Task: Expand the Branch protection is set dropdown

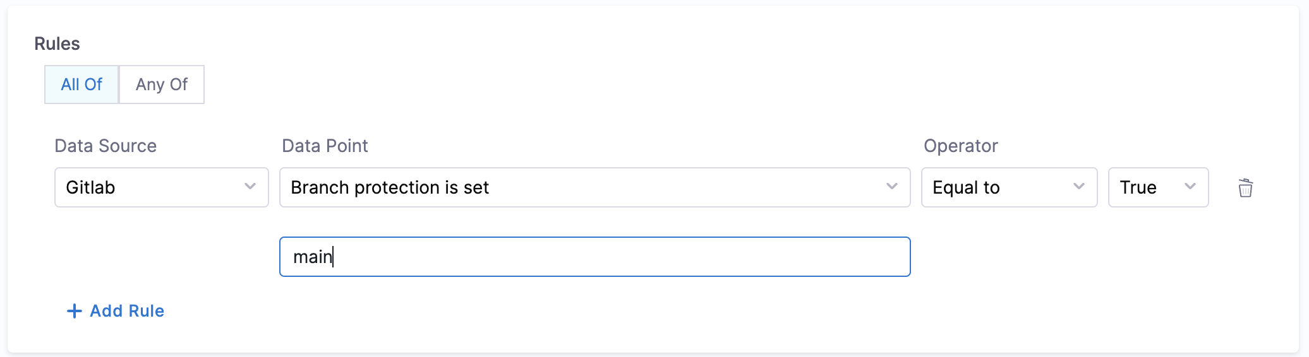Action: click(x=594, y=187)
